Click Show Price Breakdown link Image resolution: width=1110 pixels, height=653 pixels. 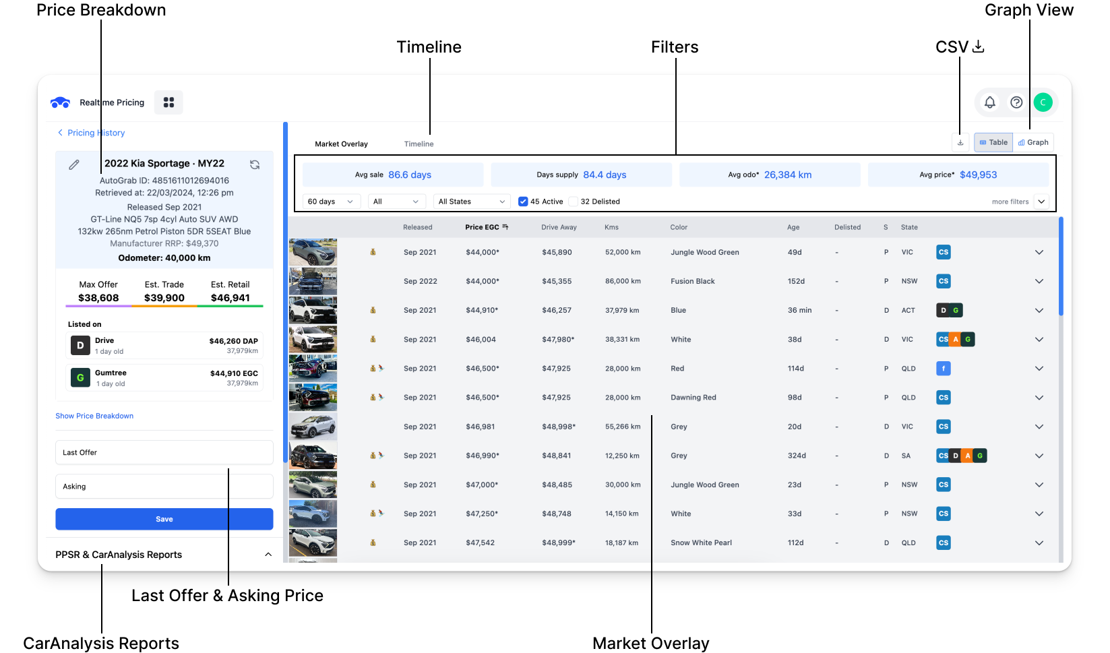point(94,416)
